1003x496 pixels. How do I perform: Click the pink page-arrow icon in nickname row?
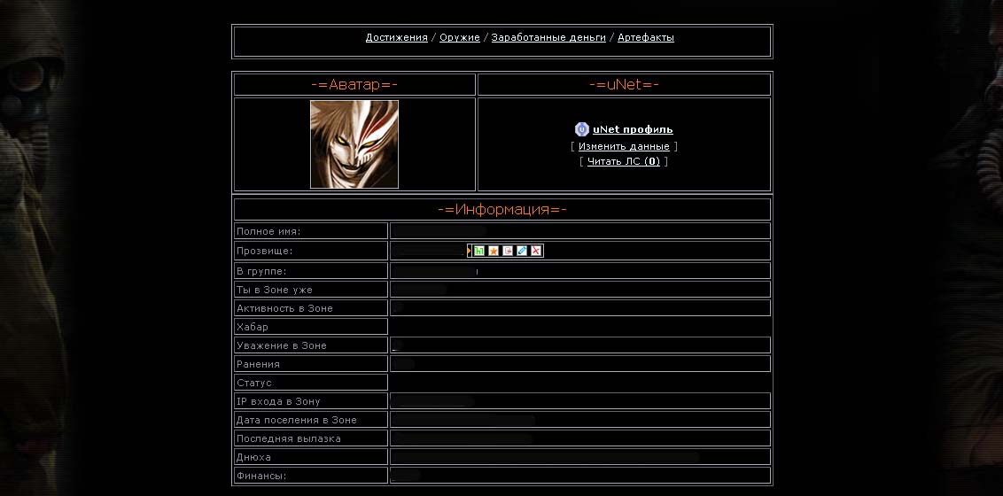click(x=508, y=251)
